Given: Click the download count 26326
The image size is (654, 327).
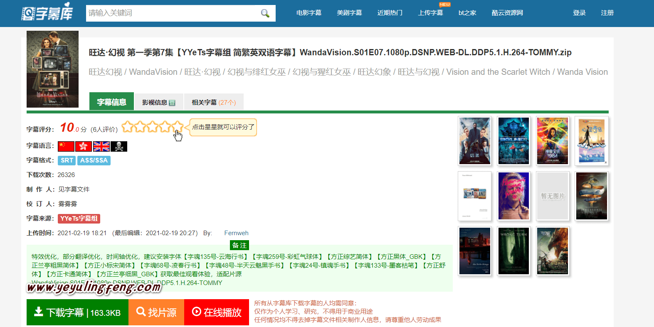Looking at the screenshot, I should pos(66,175).
